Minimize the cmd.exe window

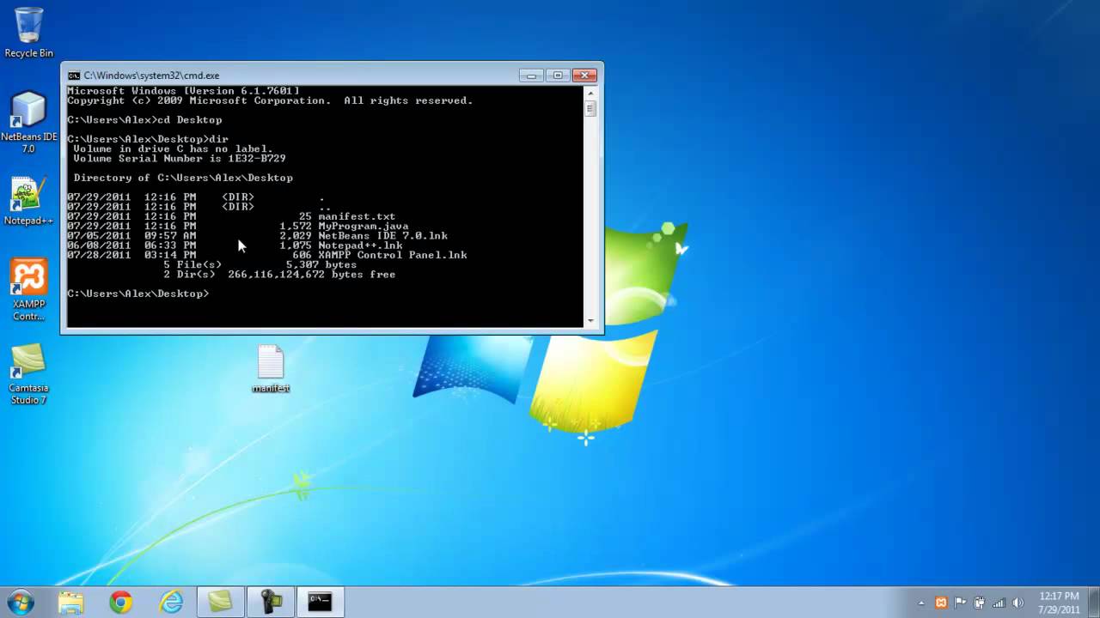point(531,76)
